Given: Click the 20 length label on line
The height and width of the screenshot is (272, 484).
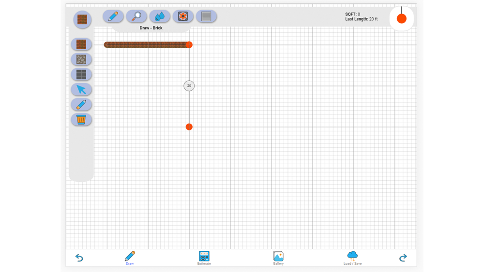Looking at the screenshot, I should (189, 86).
